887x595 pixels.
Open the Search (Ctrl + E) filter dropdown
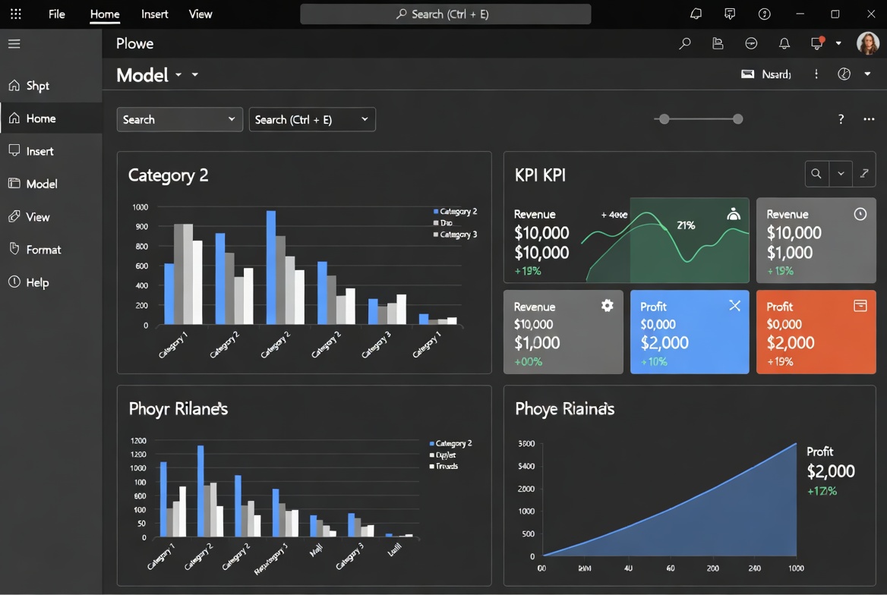tap(312, 119)
